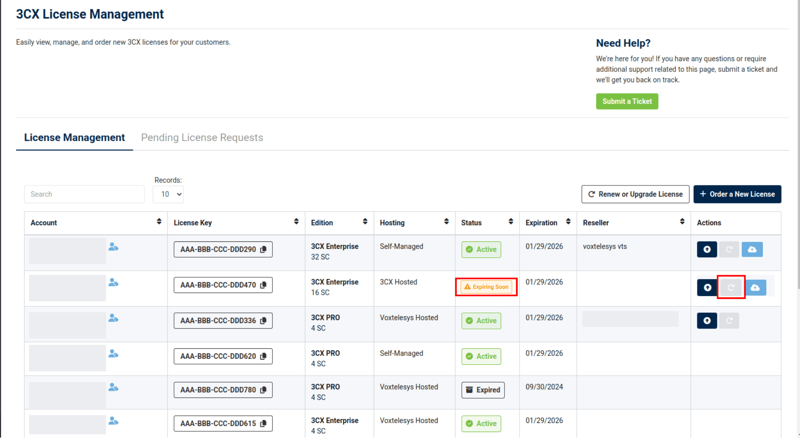Image resolution: width=800 pixels, height=438 pixels.
Task: Switch to Pending License Requests tab
Action: 202,138
